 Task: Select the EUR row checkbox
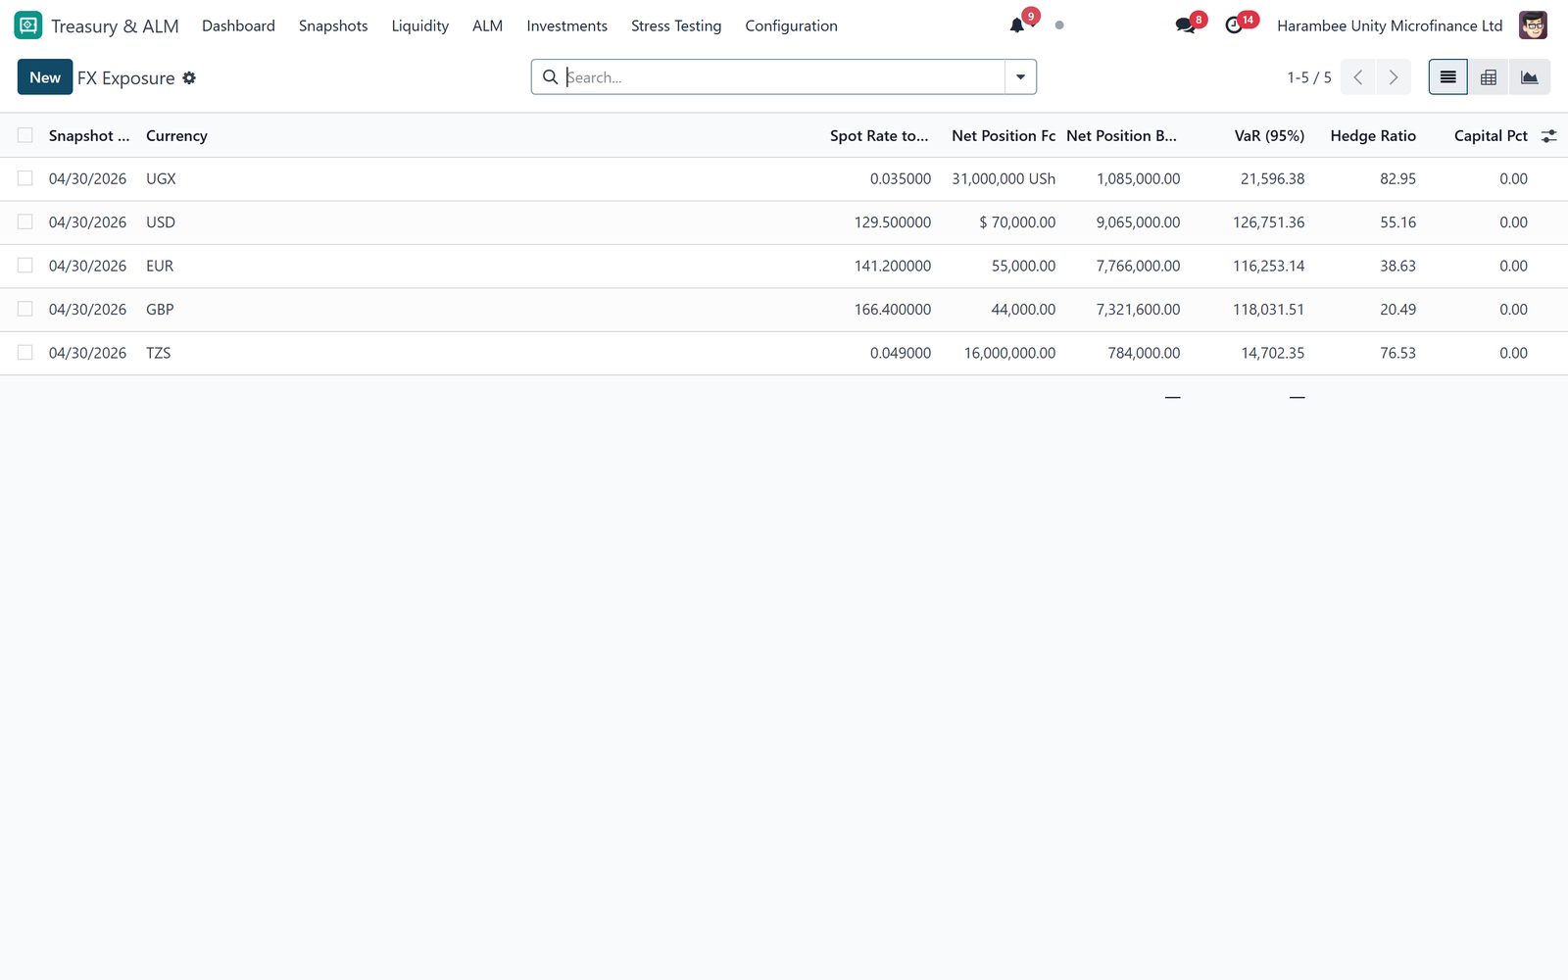[25, 265]
